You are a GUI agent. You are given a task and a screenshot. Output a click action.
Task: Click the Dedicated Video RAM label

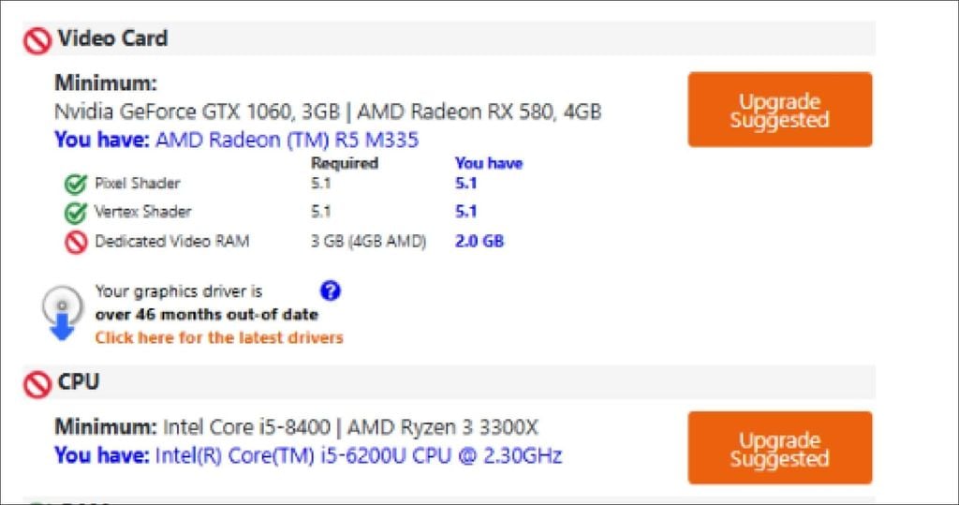pos(172,242)
